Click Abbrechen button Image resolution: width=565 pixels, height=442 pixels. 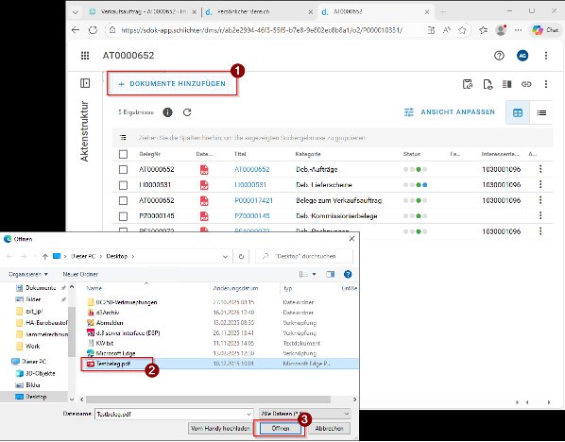[329, 429]
